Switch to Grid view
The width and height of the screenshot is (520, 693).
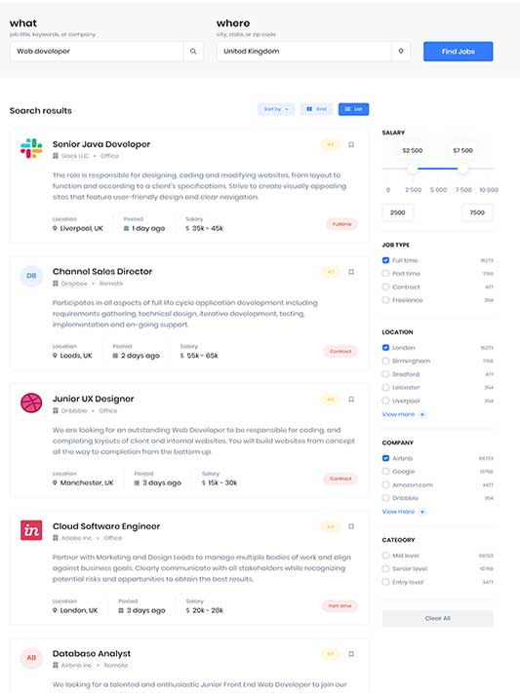coord(316,109)
